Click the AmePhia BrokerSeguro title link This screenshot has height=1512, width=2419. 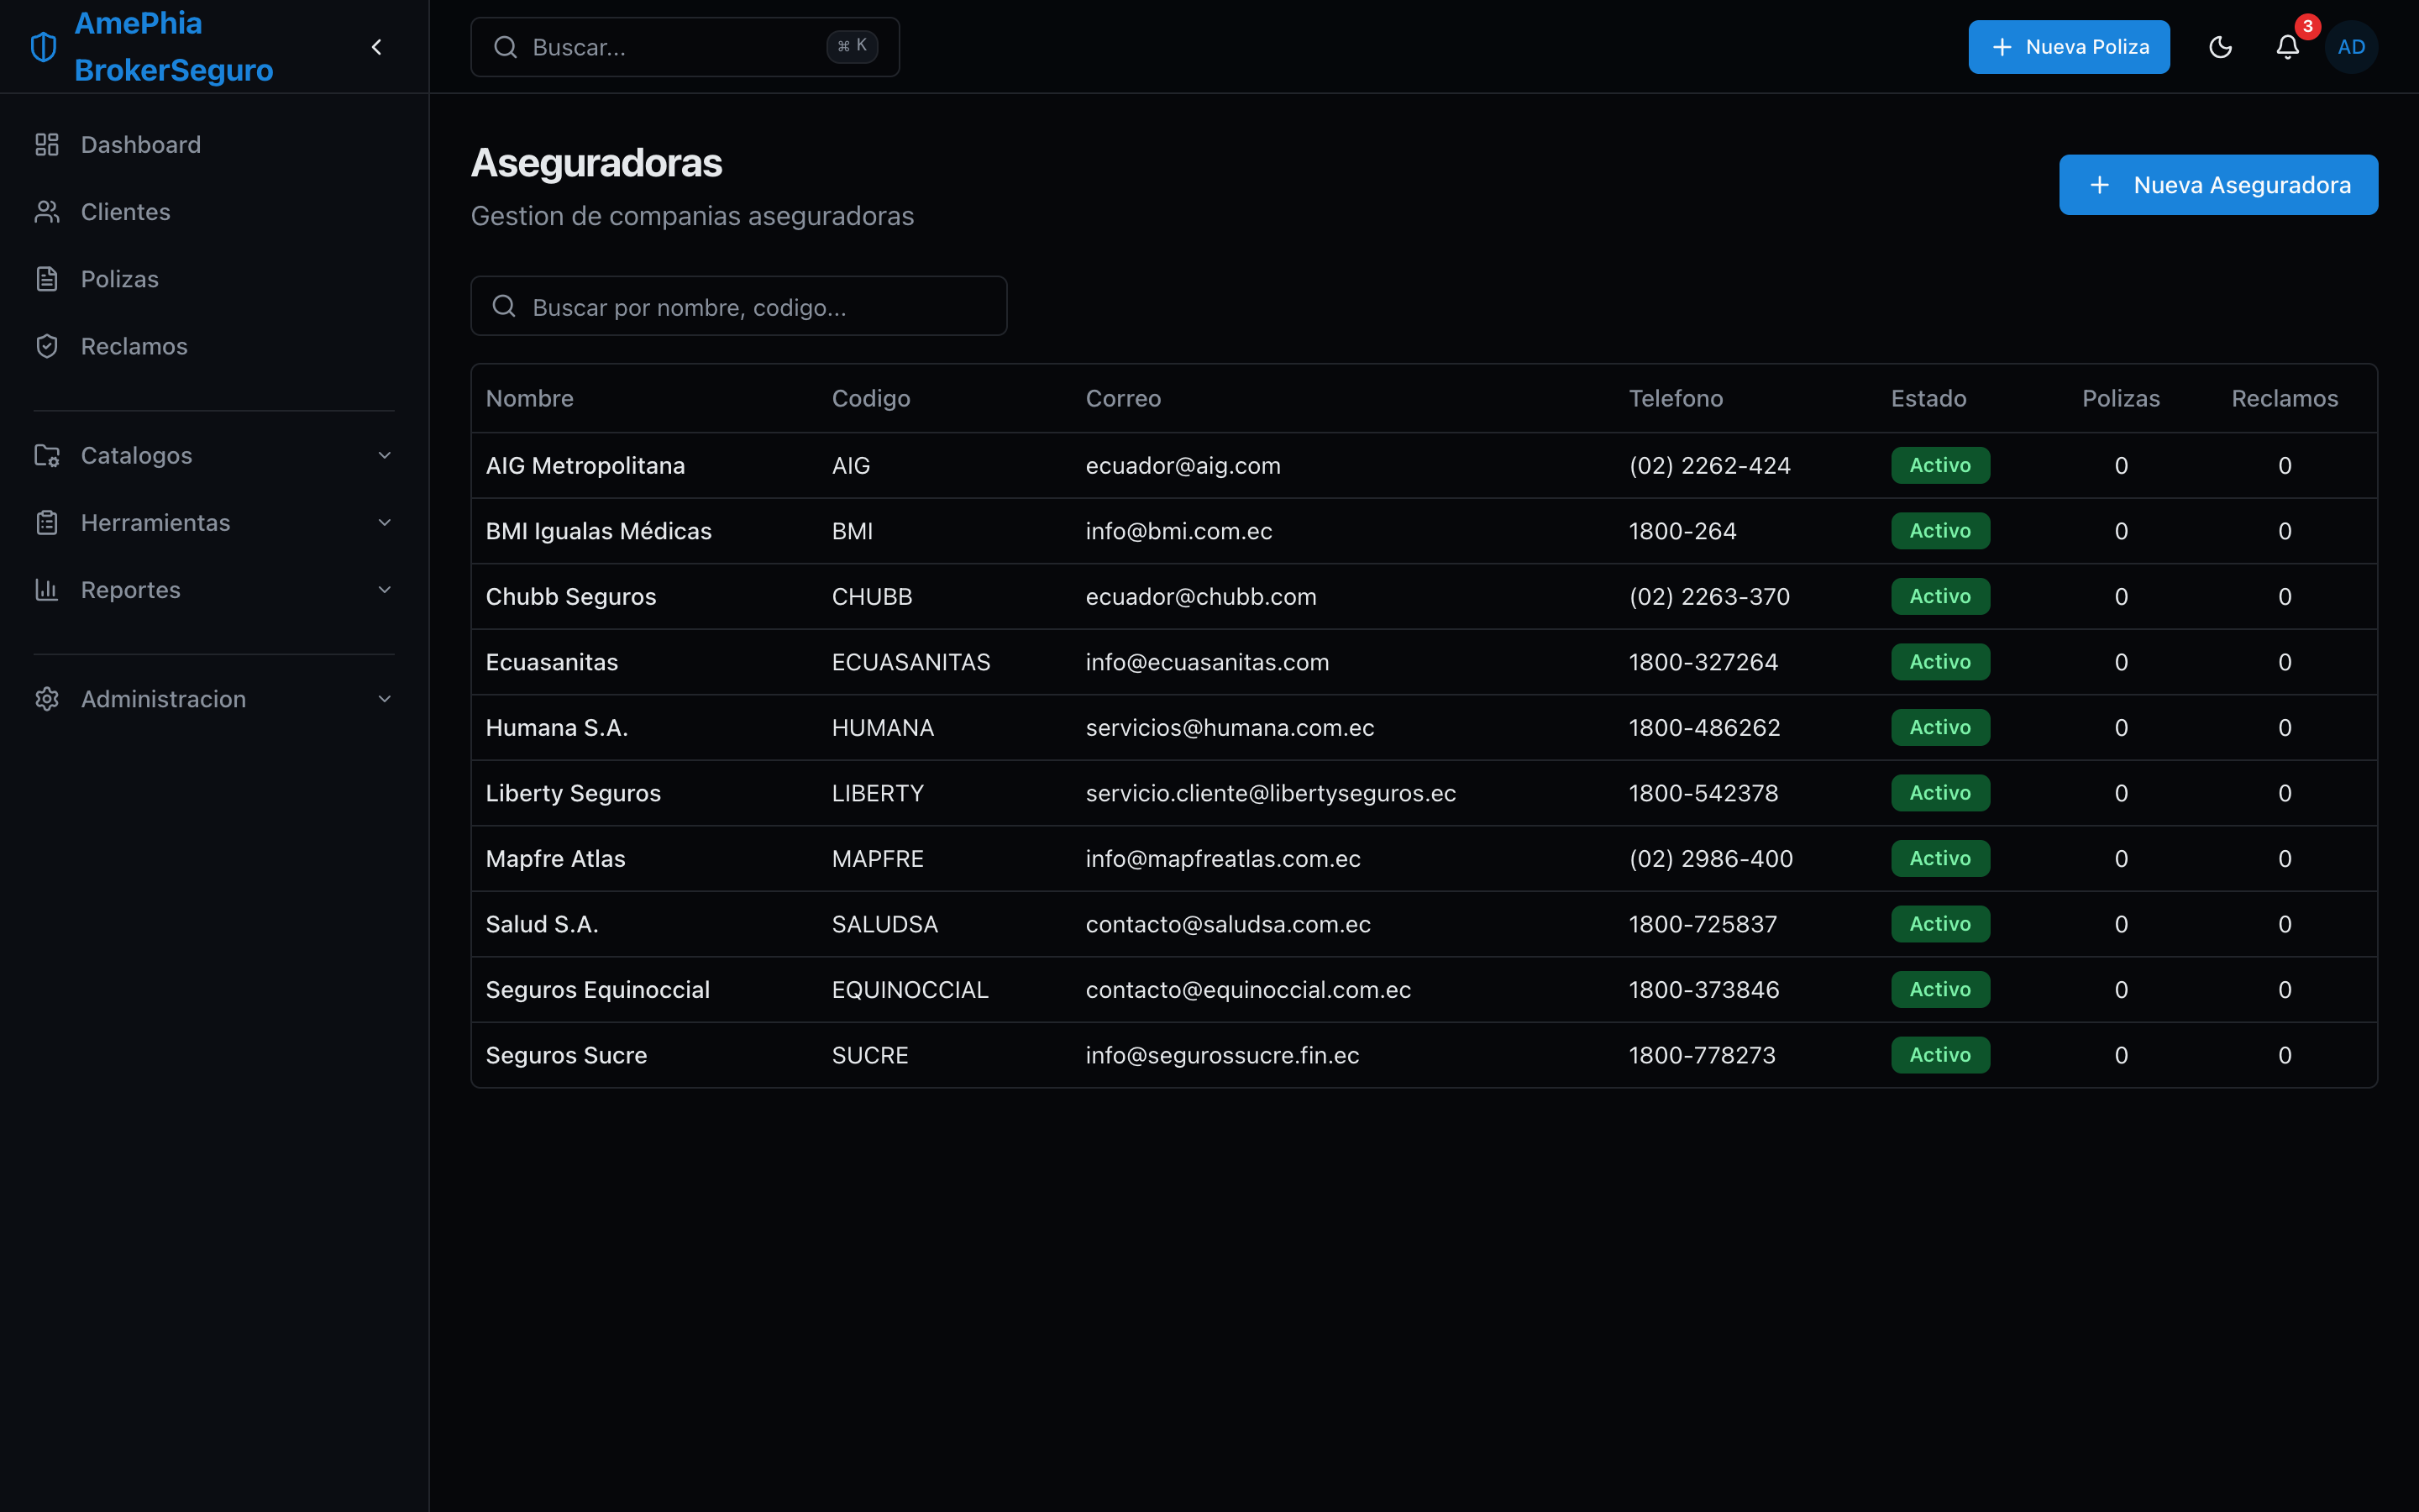tap(174, 47)
